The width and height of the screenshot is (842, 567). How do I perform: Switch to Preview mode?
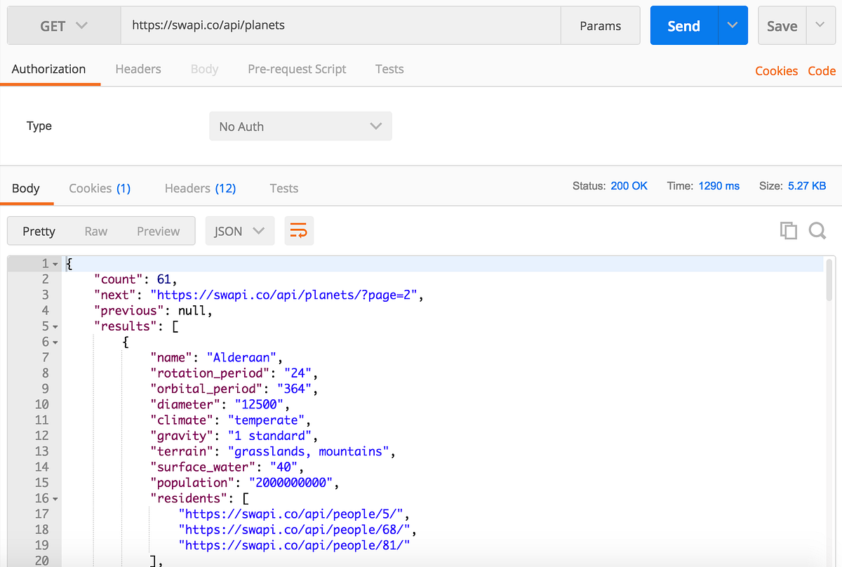[158, 230]
